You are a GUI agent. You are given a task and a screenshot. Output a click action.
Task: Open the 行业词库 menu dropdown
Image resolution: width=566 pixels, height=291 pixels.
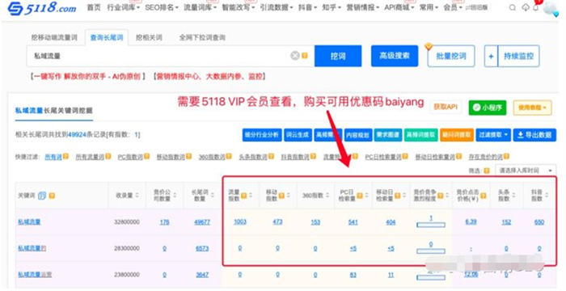click(123, 7)
